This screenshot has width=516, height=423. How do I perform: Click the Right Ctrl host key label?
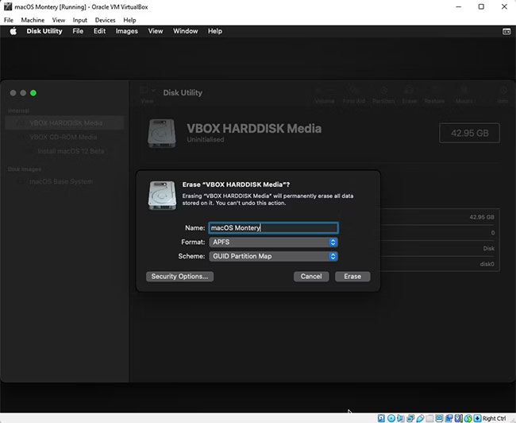pyautogui.click(x=495, y=418)
